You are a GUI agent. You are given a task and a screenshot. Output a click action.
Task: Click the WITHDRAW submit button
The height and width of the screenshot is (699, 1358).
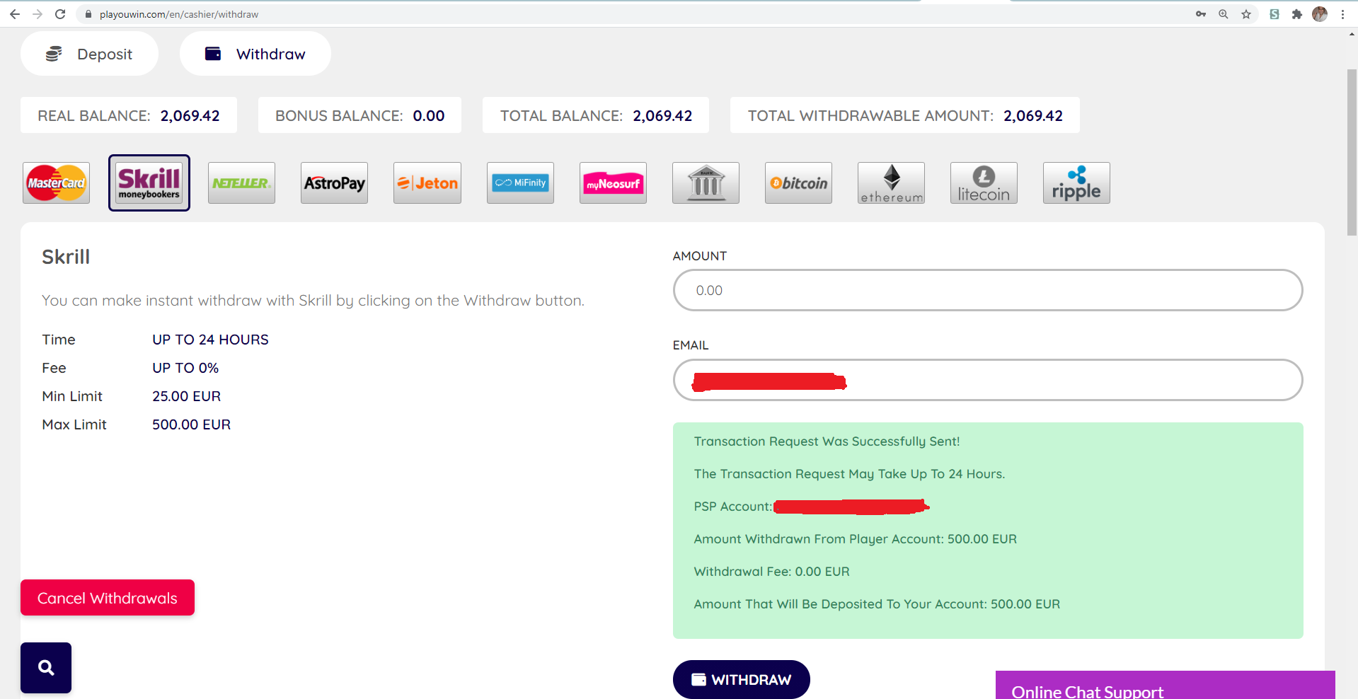(742, 679)
